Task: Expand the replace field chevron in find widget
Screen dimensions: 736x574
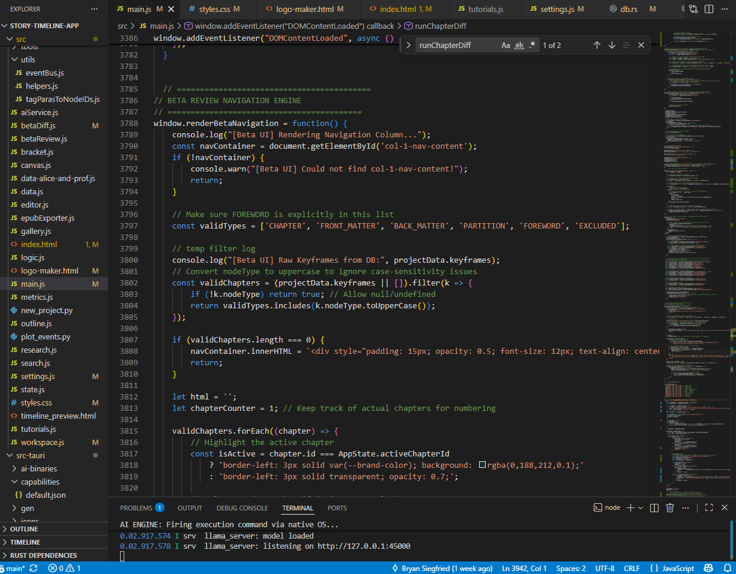Action: pos(408,45)
